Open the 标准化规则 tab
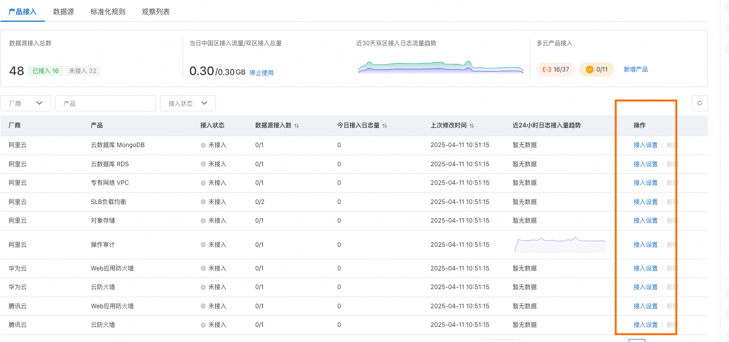 tap(108, 11)
